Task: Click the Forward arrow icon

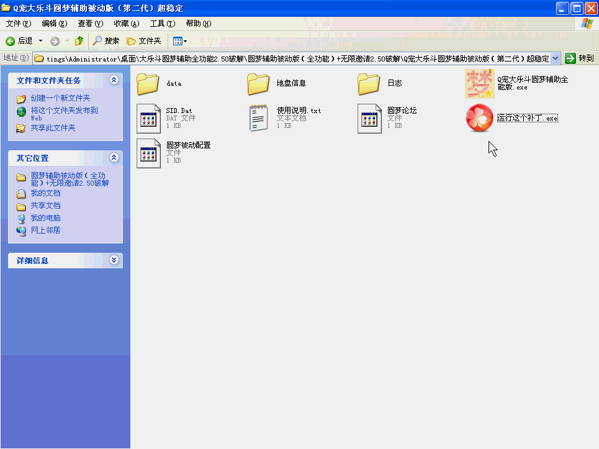Action: 55,41
